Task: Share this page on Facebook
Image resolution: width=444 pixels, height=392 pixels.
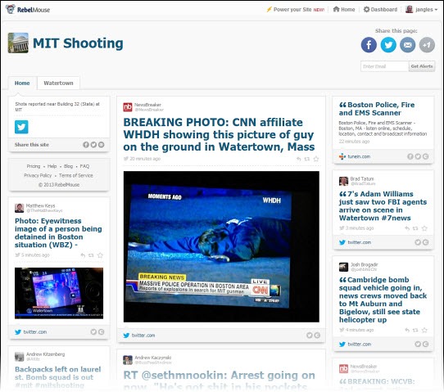Action: pos(369,45)
